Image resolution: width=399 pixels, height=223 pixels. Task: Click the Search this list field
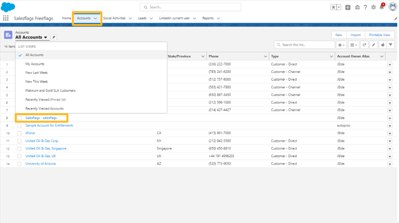tap(304, 45)
